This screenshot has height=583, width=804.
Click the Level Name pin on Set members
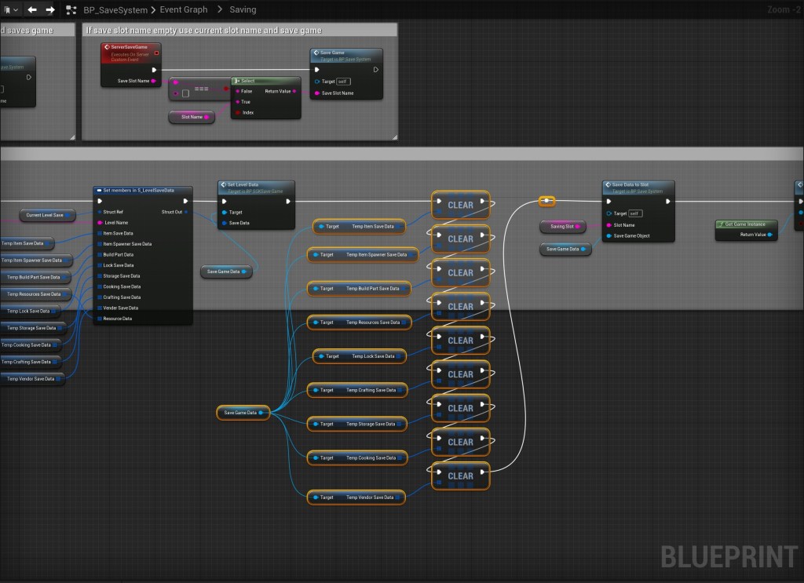[100, 222]
